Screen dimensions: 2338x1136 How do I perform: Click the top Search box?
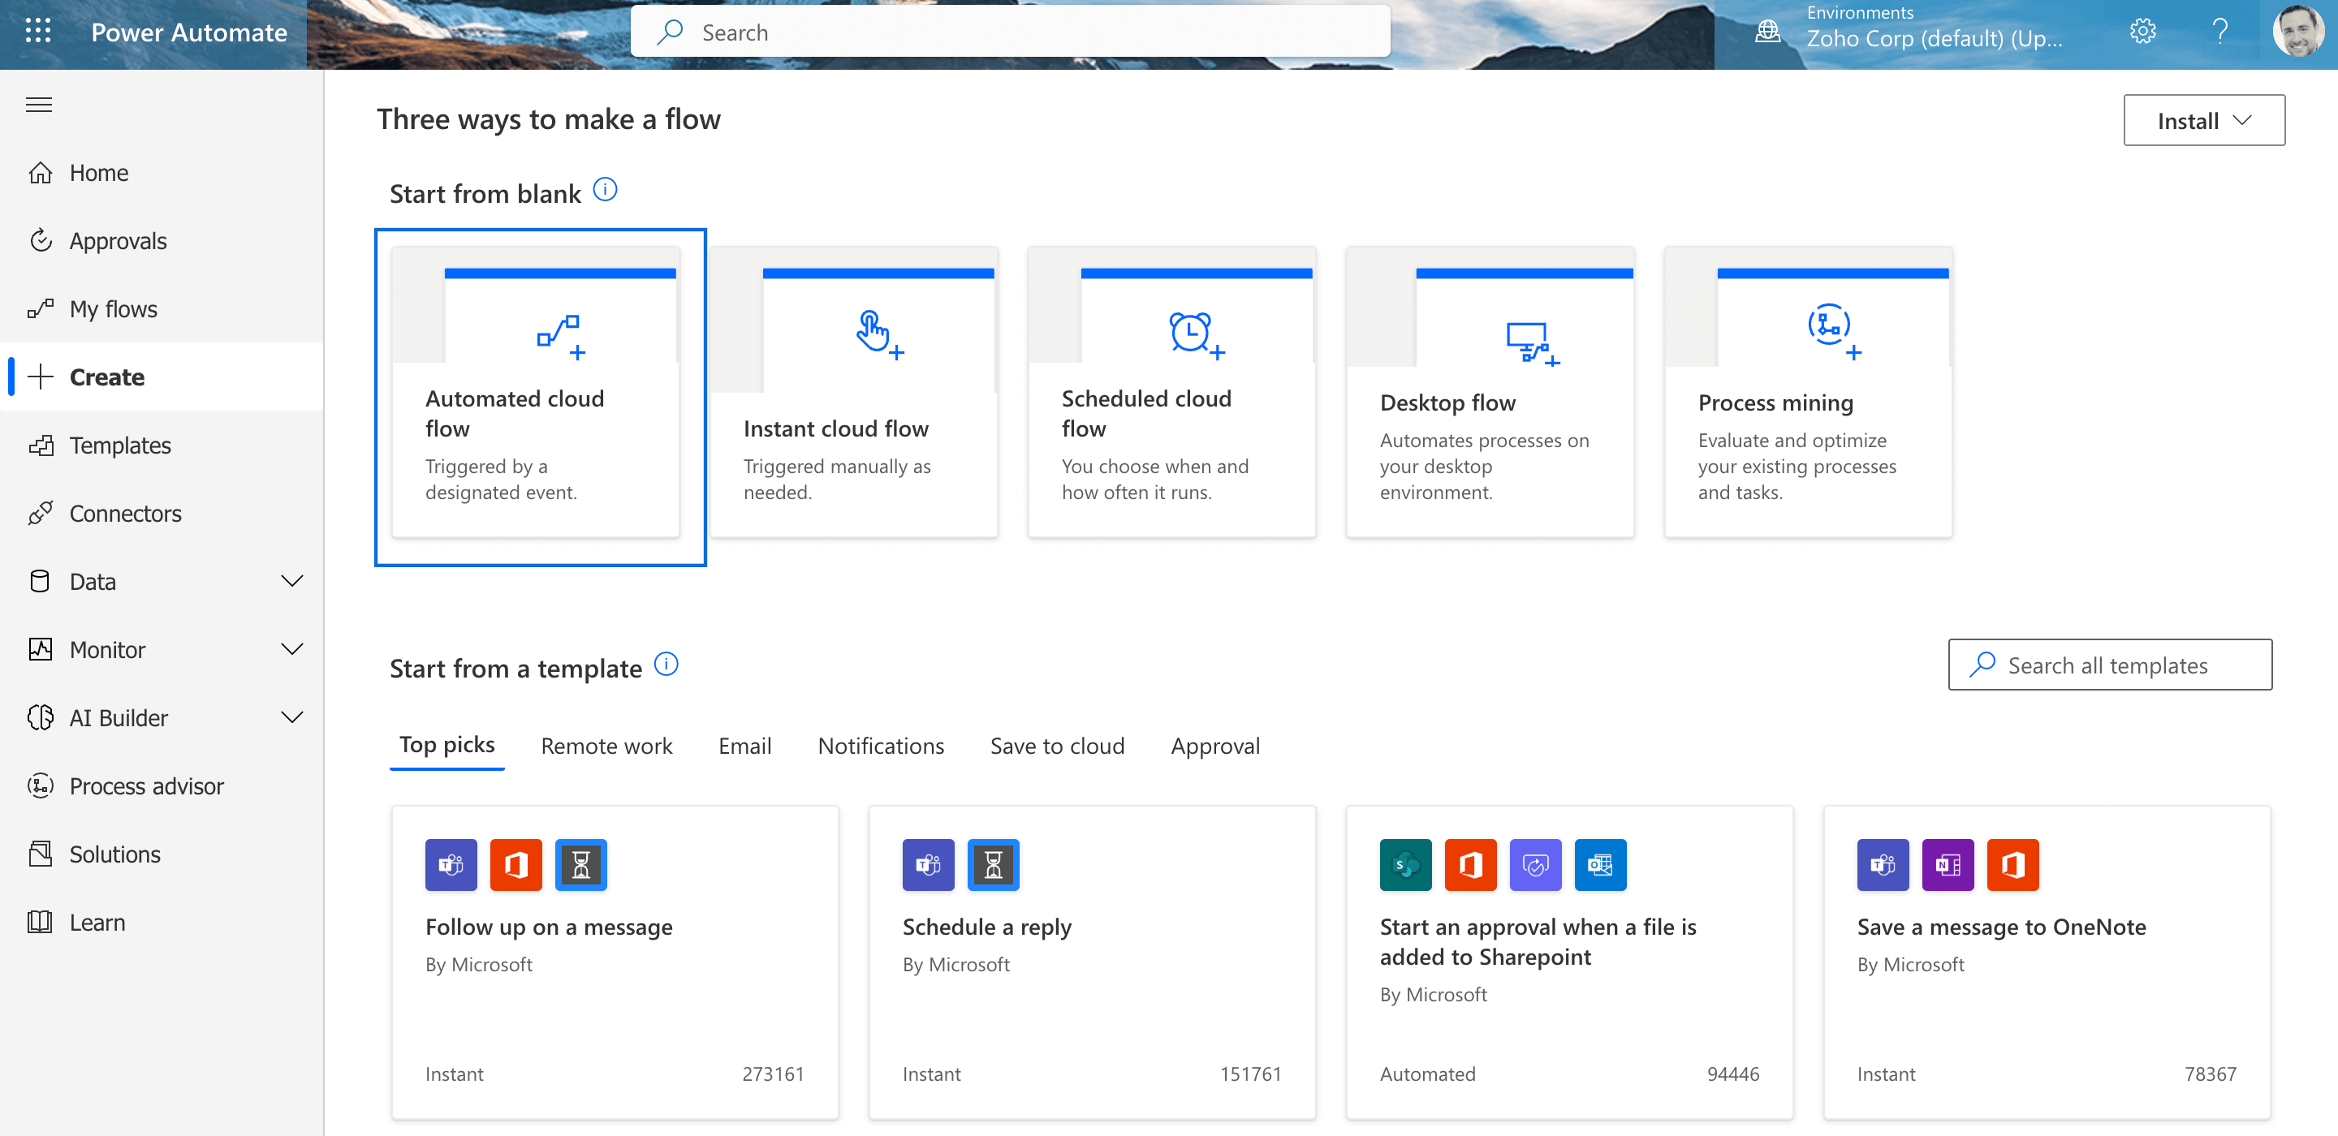pyautogui.click(x=1010, y=32)
